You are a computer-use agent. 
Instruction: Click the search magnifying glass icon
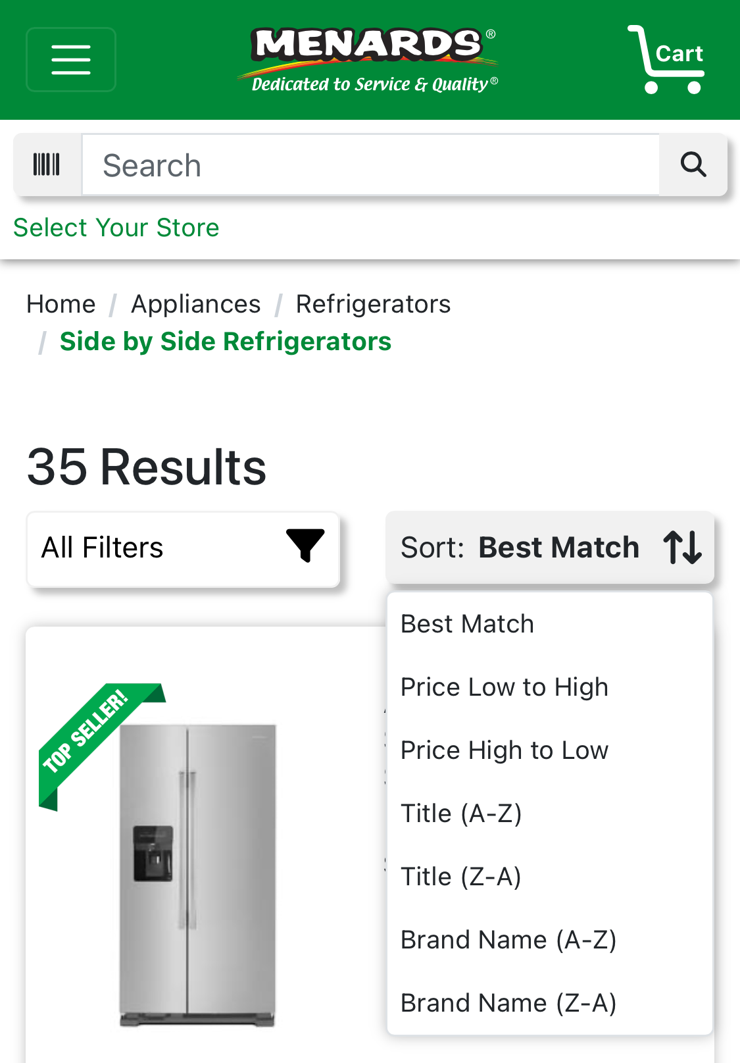[693, 165]
